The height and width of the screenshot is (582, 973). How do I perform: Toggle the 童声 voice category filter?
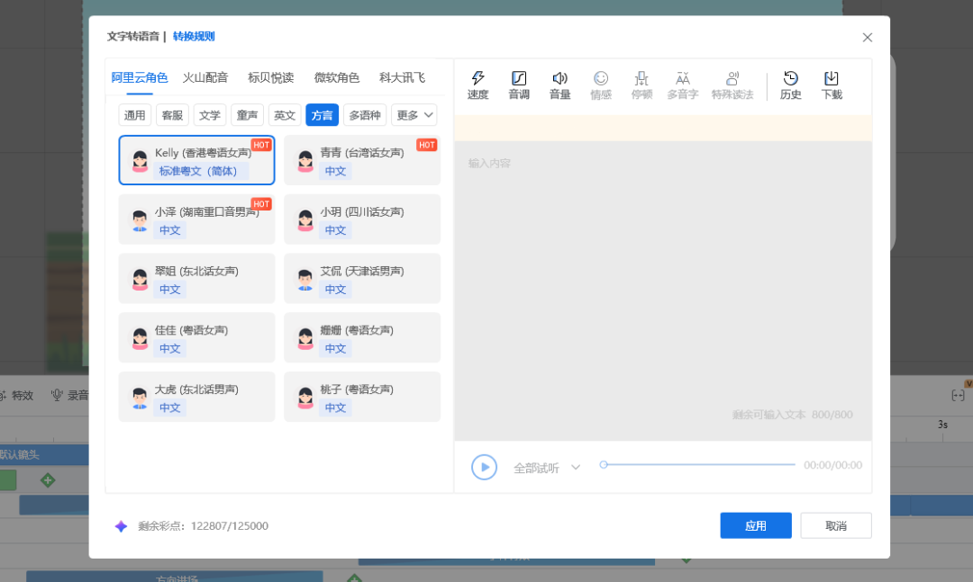point(247,115)
